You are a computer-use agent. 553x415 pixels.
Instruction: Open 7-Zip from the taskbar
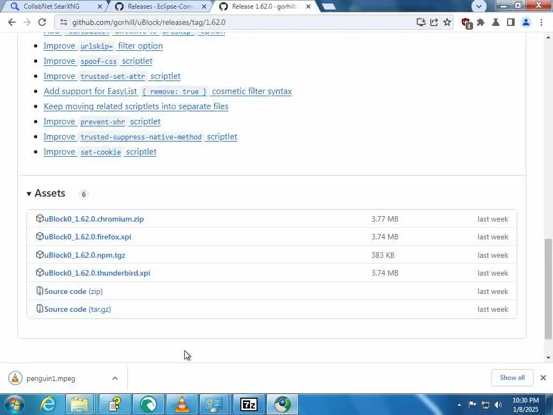click(248, 404)
